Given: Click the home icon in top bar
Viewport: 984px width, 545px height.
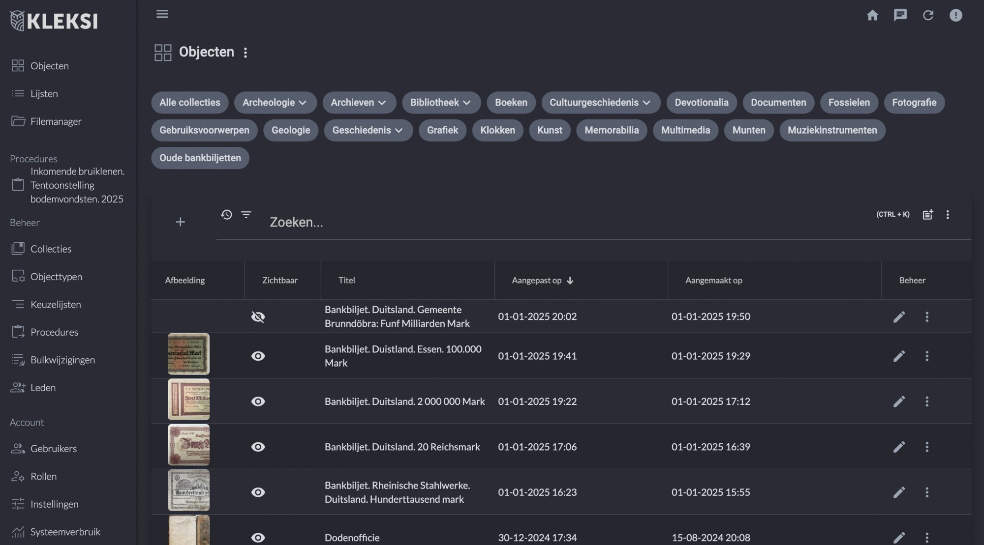Looking at the screenshot, I should click(872, 15).
